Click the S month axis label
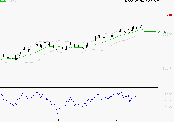This screenshot has height=122, width=174. click(87, 120)
